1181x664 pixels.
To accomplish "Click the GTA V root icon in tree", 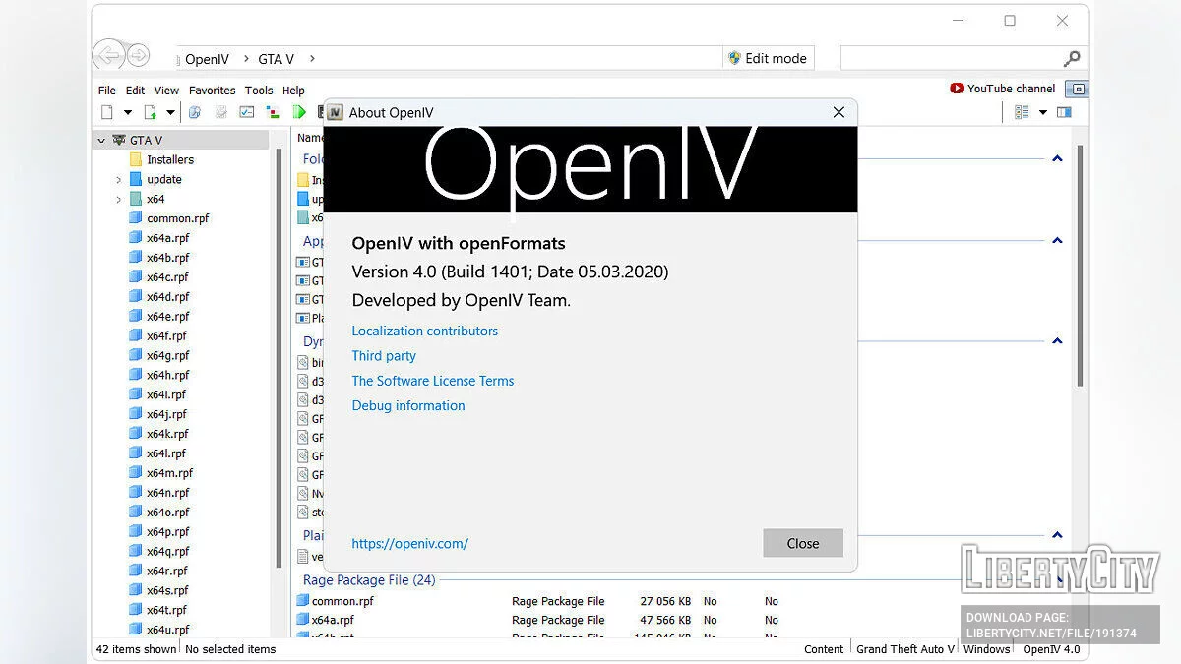I will [119, 141].
